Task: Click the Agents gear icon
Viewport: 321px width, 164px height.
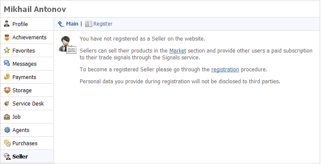Action: [x=7, y=130]
